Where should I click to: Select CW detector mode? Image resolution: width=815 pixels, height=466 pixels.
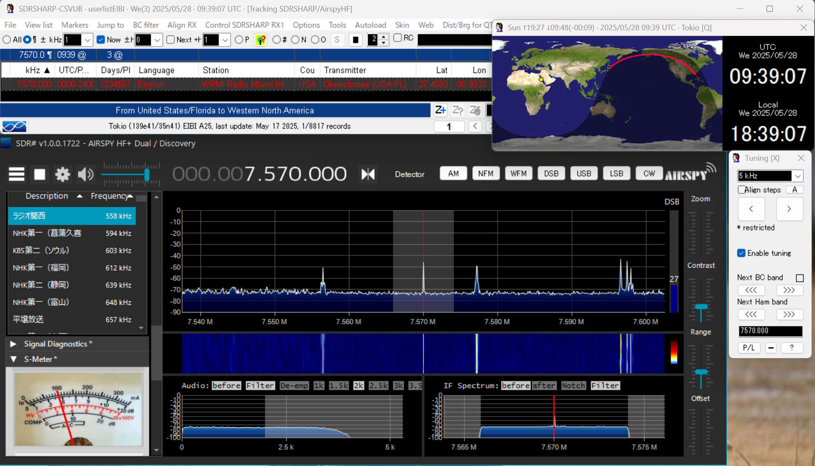[x=649, y=174]
